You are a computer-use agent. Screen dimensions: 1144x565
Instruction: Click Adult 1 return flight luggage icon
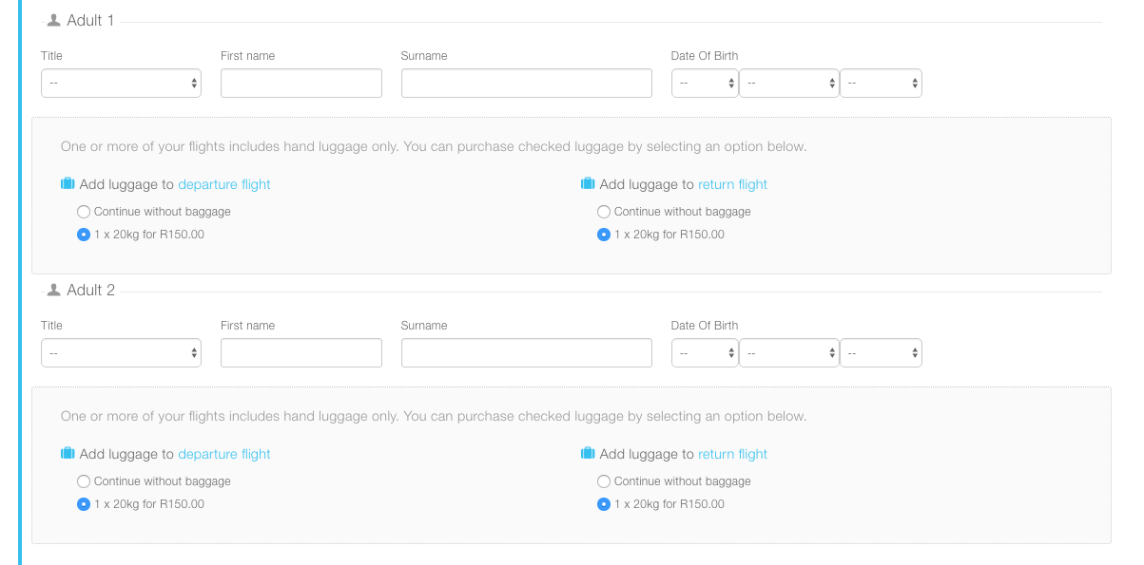(x=588, y=184)
